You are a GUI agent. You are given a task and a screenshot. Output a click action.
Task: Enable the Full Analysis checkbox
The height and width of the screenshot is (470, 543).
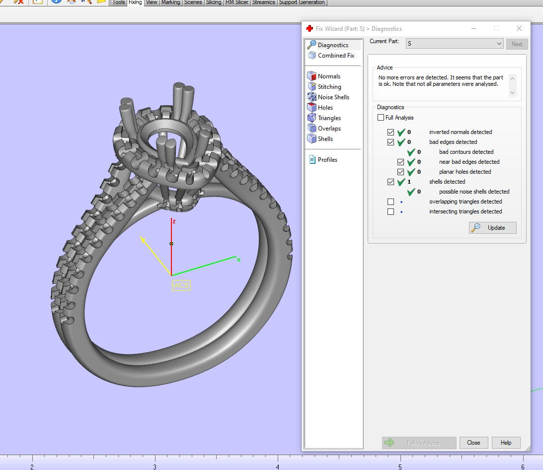381,118
